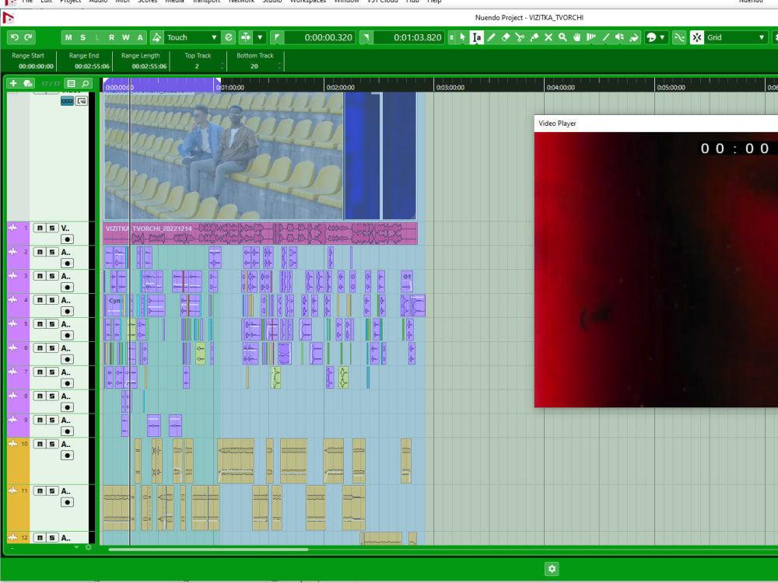This screenshot has width=778, height=583.
Task: Click the Redo arrow
Action: point(28,37)
